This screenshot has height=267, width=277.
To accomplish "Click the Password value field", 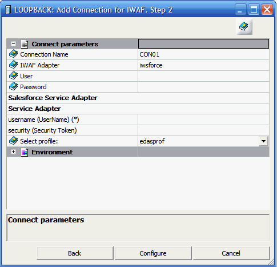I will coord(203,87).
